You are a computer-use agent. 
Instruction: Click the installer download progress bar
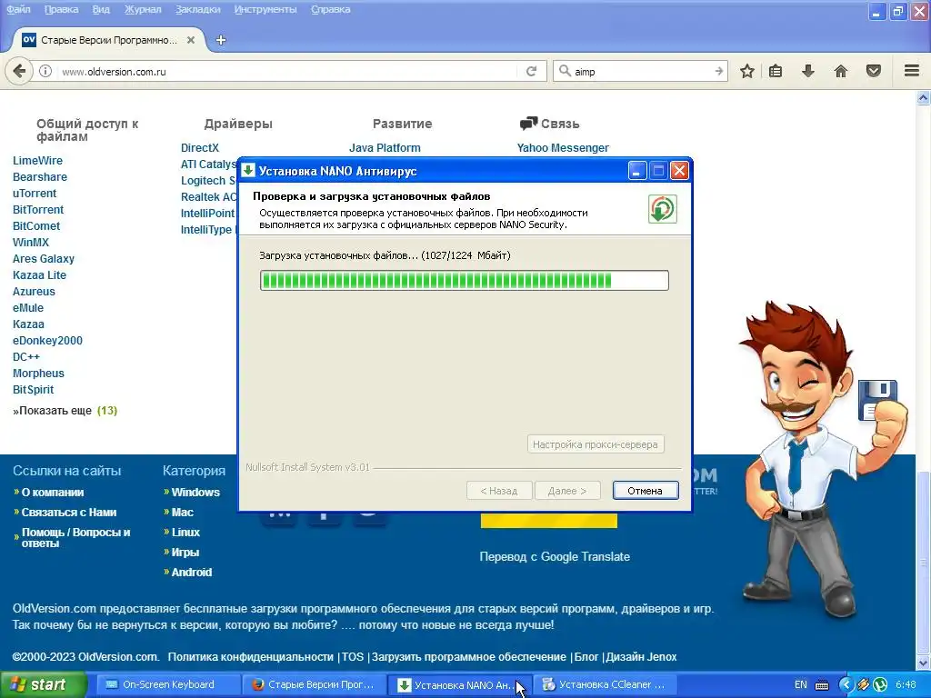(x=465, y=280)
